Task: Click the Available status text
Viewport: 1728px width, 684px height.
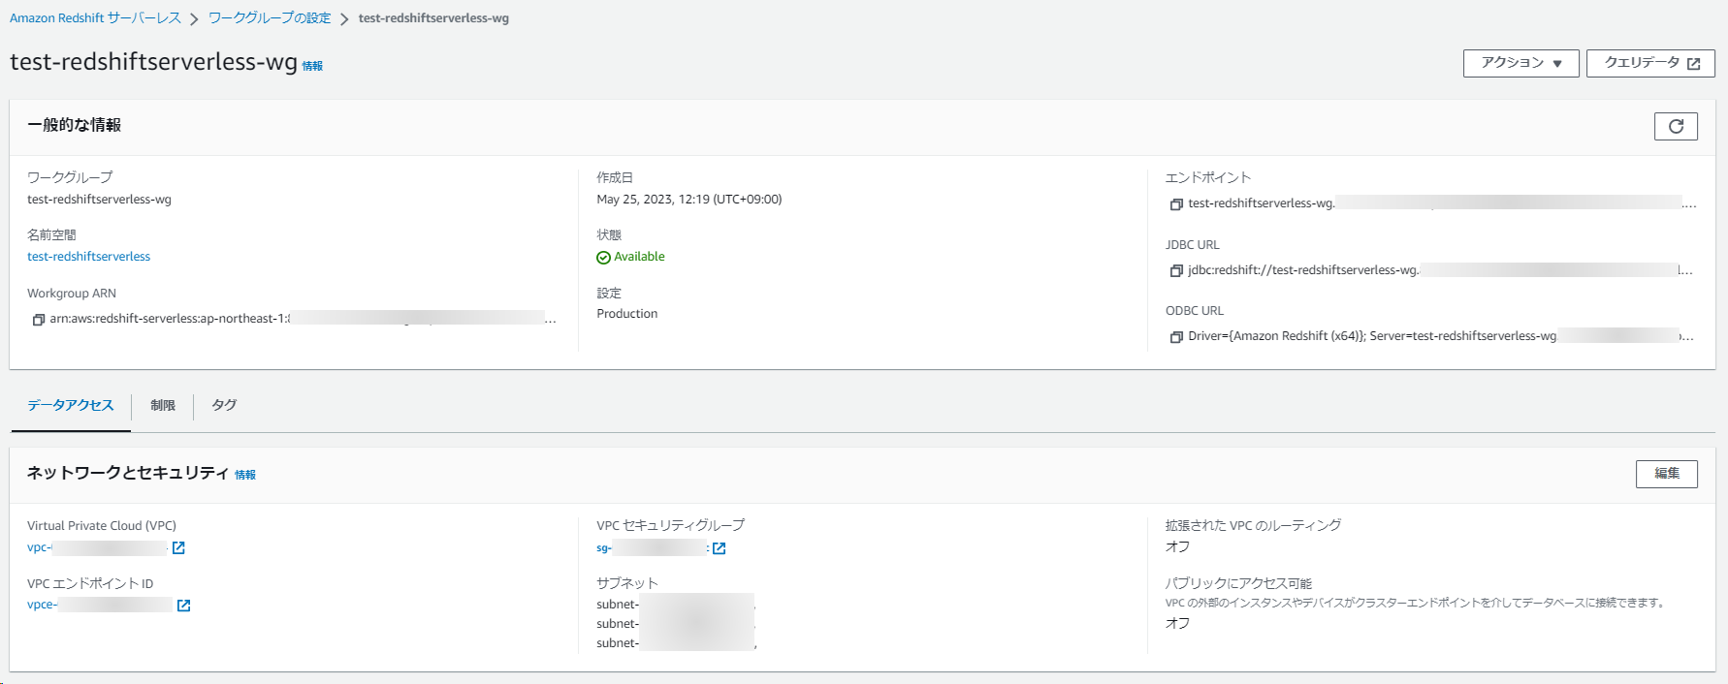Action: 639,257
